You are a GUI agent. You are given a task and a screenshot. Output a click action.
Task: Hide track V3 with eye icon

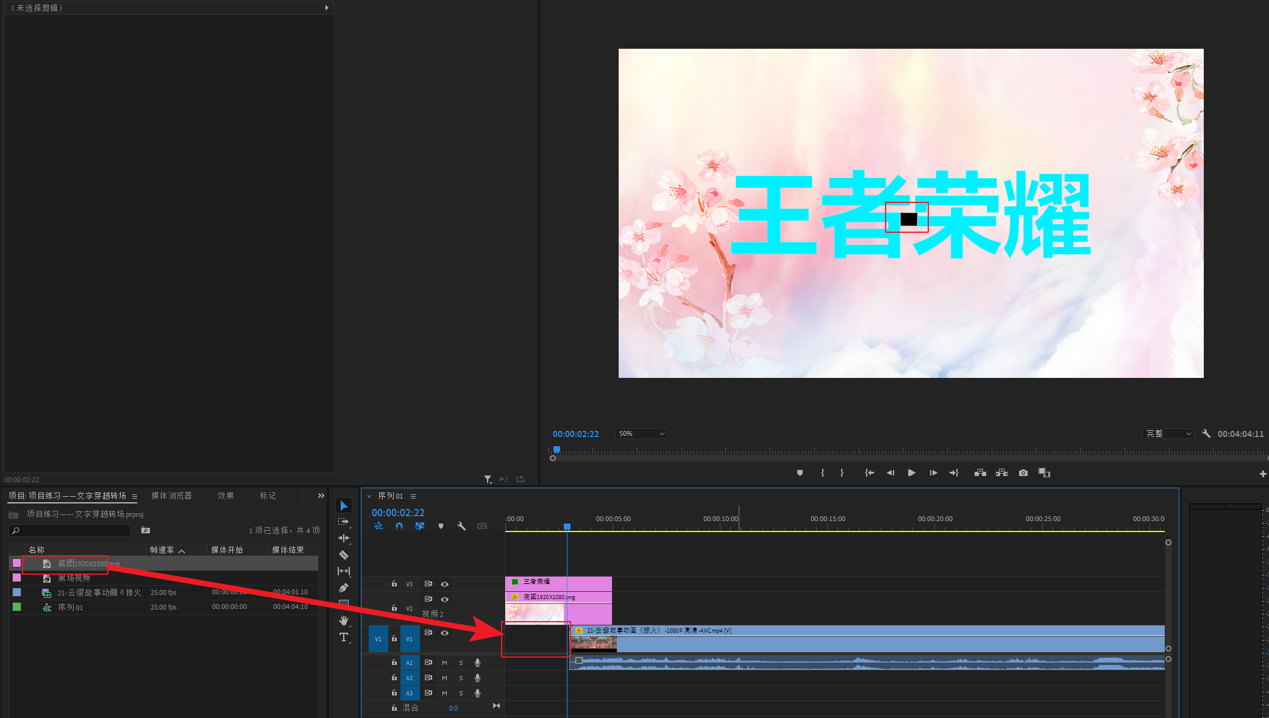(x=445, y=584)
